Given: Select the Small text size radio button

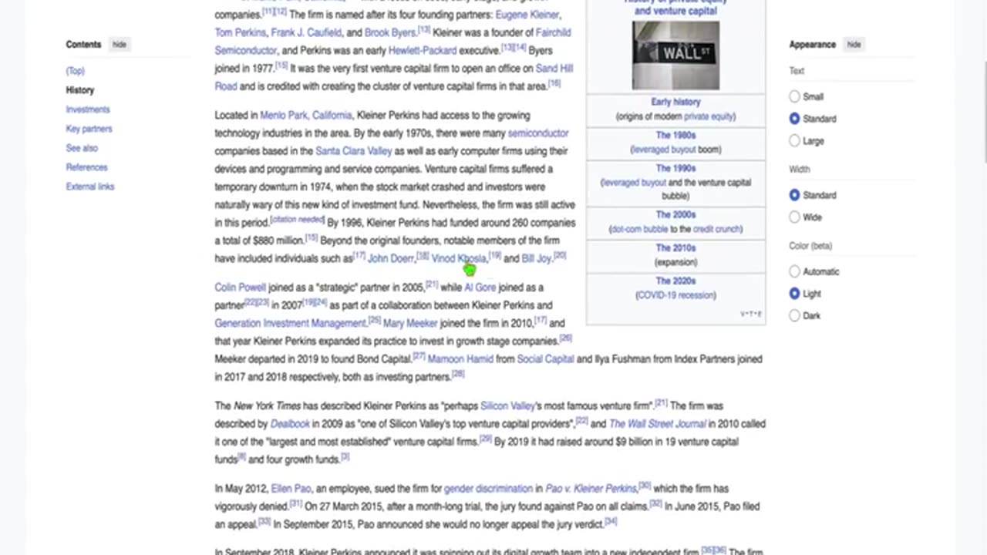Looking at the screenshot, I should 794,96.
